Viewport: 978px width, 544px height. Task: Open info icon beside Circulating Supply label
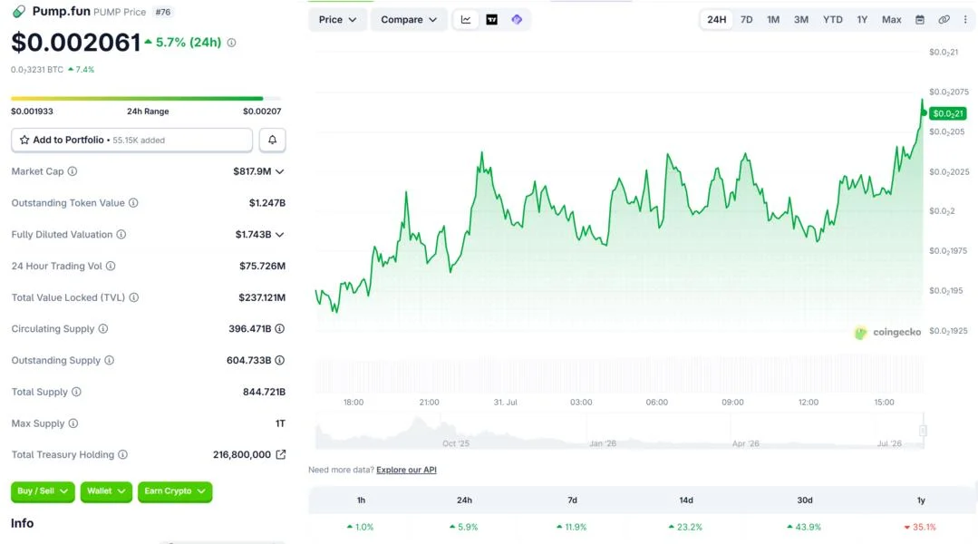[103, 329]
